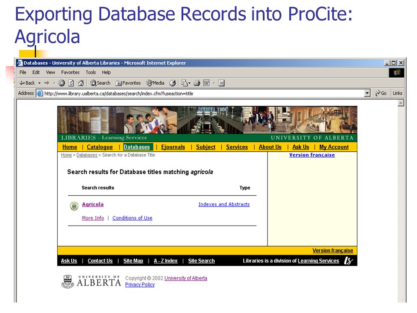Select the Ask Us navigation tab
Viewport: 417px width, 313px height.
tap(301, 147)
